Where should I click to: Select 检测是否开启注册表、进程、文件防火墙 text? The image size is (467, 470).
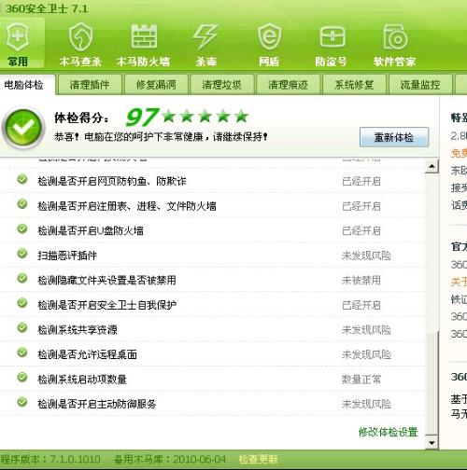pyautogui.click(x=127, y=206)
